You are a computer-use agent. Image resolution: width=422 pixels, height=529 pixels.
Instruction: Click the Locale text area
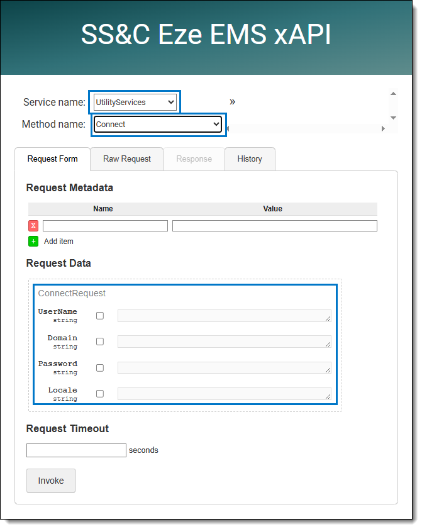click(225, 394)
